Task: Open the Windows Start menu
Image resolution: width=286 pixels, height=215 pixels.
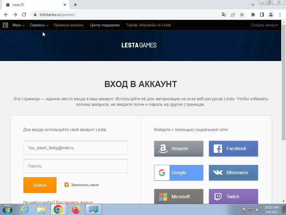Action: point(8,209)
